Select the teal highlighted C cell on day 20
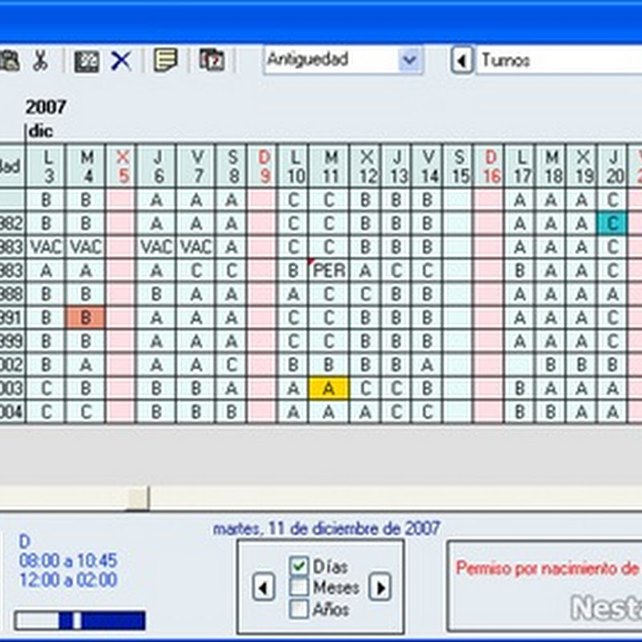The height and width of the screenshot is (642, 642). 612,223
